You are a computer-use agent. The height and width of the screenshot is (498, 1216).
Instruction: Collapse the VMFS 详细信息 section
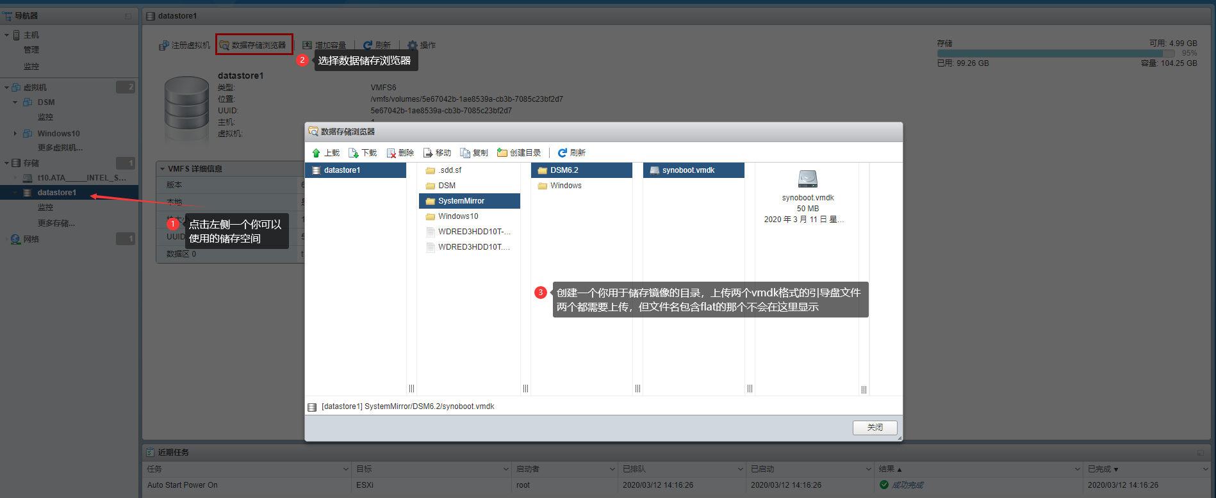tap(163, 169)
